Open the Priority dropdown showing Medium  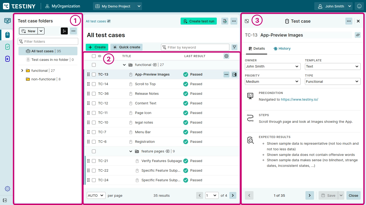[x=272, y=82]
